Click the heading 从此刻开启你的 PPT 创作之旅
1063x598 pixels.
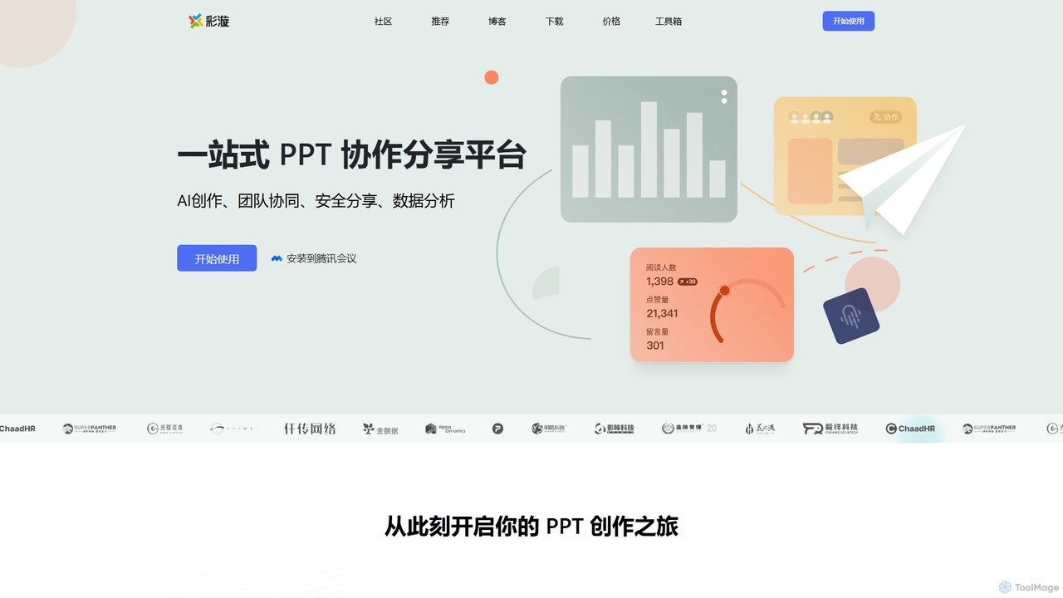tap(531, 527)
